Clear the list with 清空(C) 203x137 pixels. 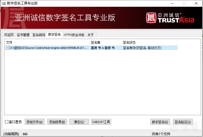click(79, 122)
